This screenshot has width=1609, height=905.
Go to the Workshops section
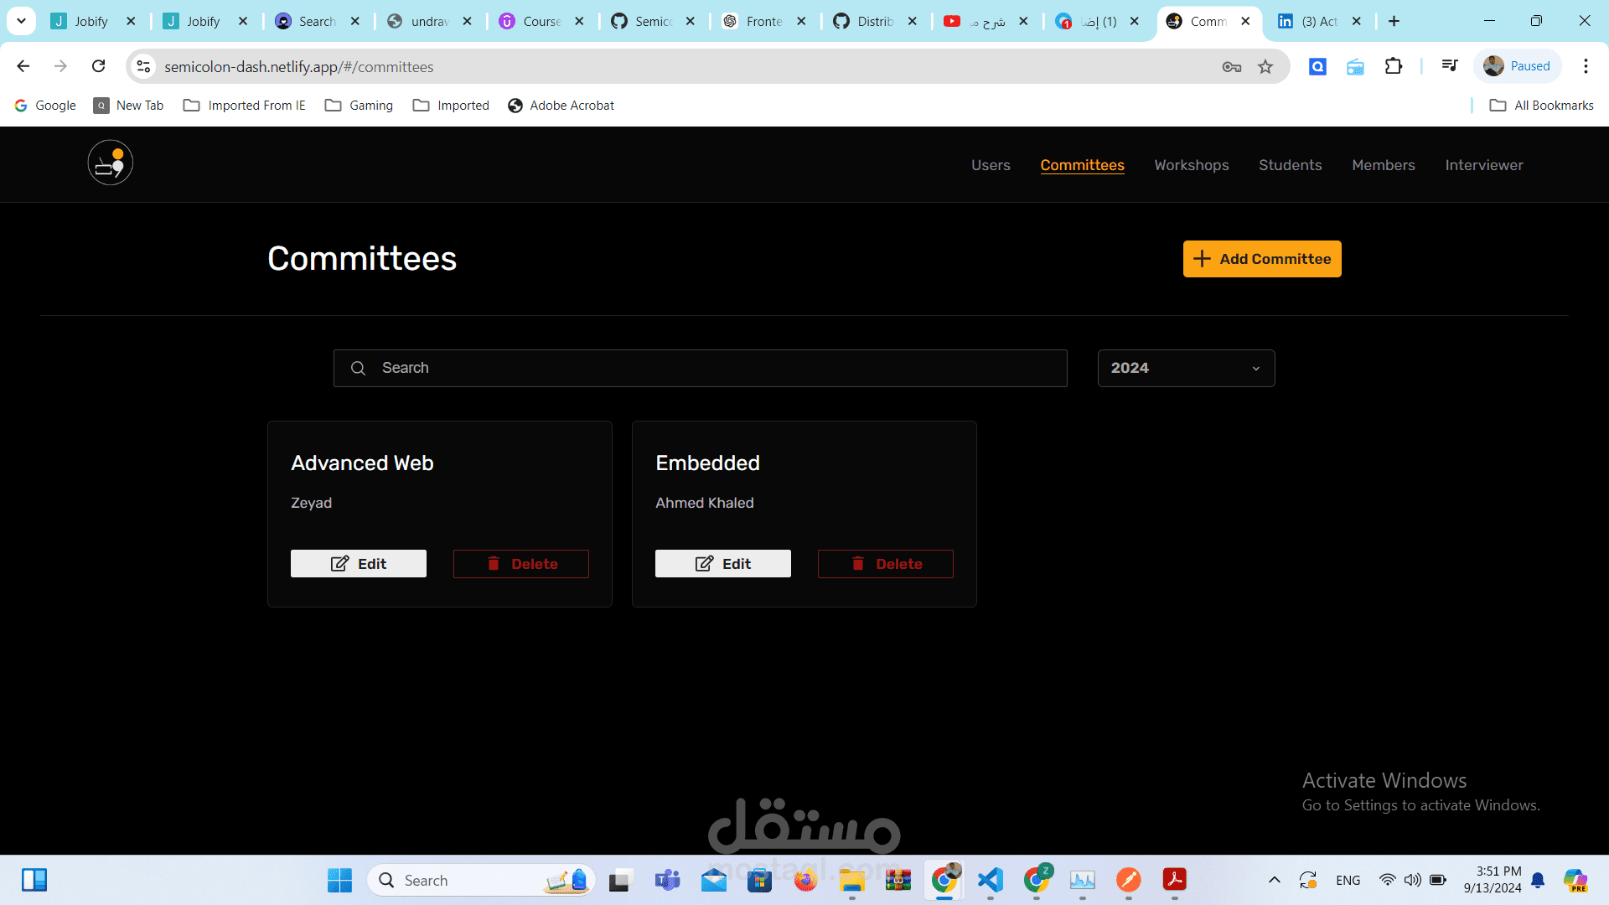(x=1191, y=165)
